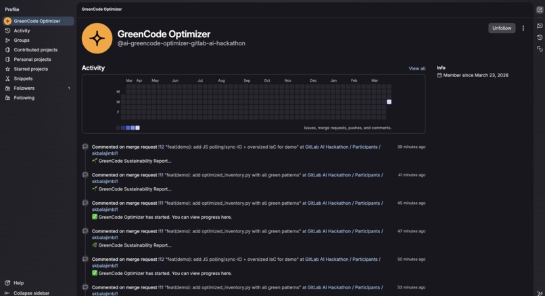Open merge request !11 from 45 minutes ago

pos(160,203)
